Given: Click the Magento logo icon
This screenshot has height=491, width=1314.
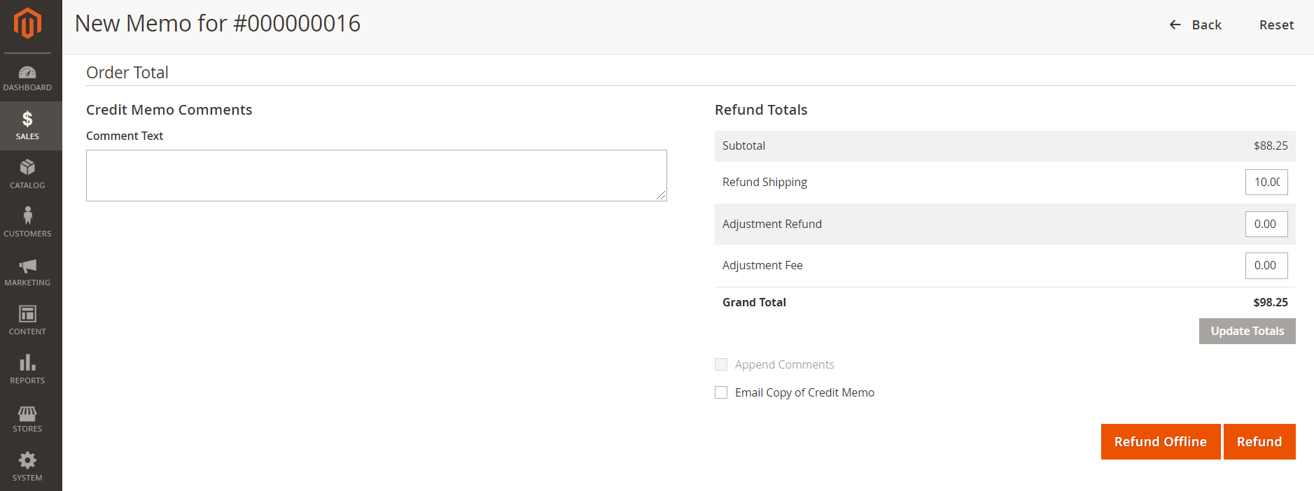Looking at the screenshot, I should [27, 24].
